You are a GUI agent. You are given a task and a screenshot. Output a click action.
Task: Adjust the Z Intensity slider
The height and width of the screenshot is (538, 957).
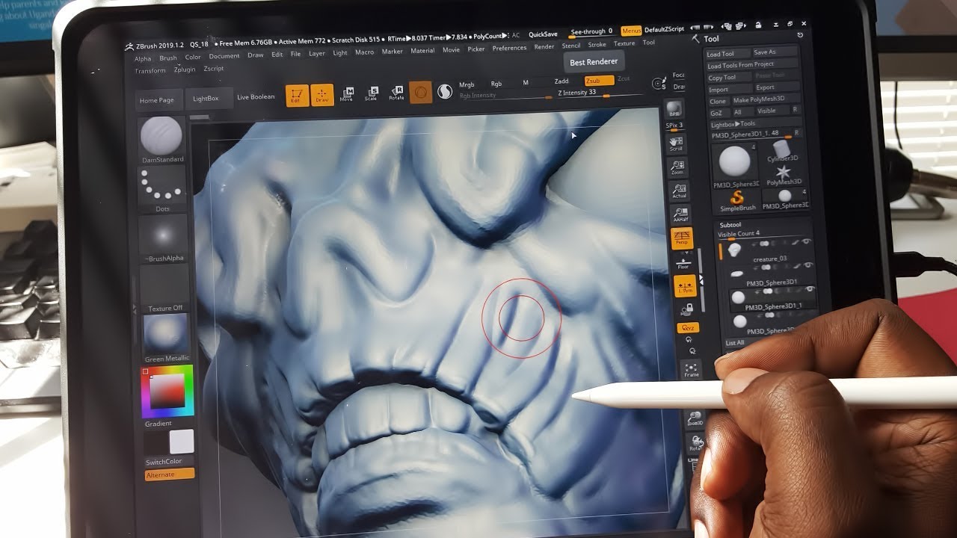(x=600, y=93)
